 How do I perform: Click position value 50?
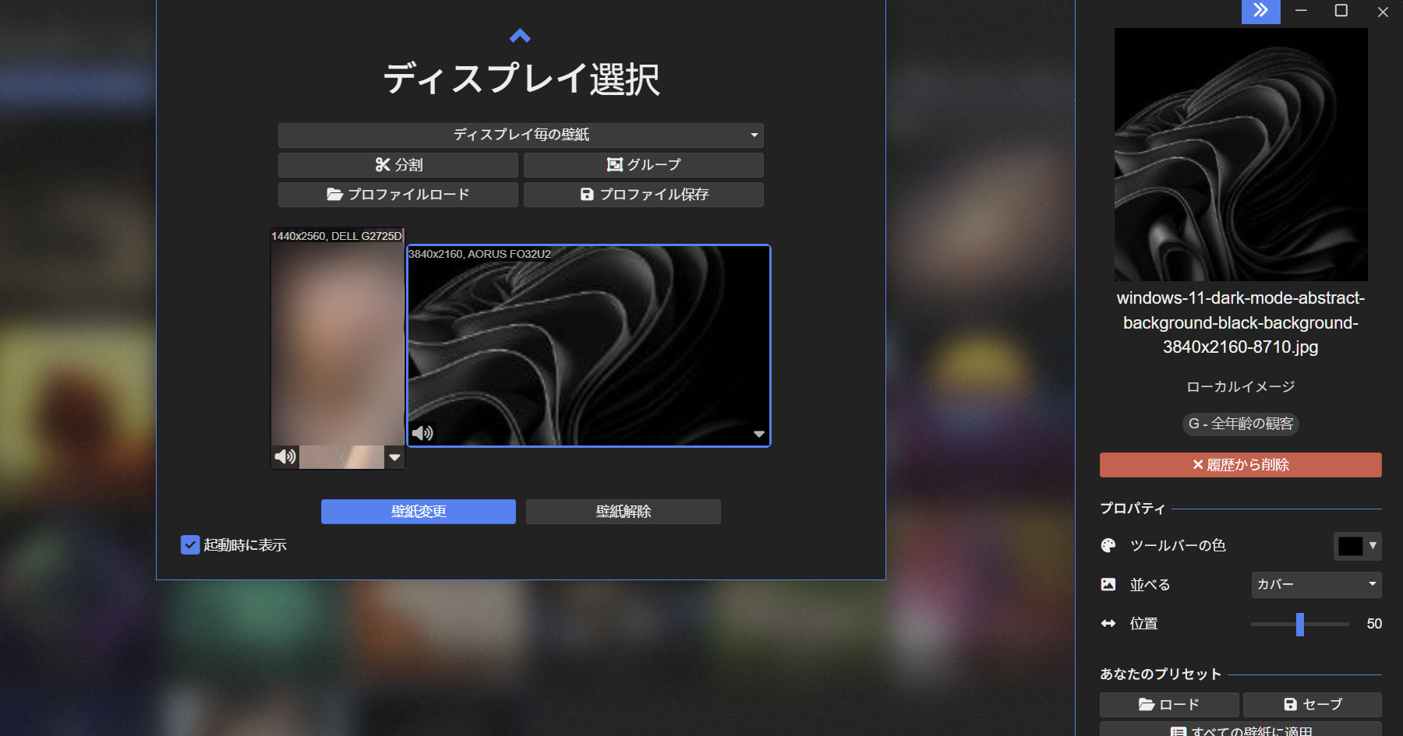point(1374,624)
